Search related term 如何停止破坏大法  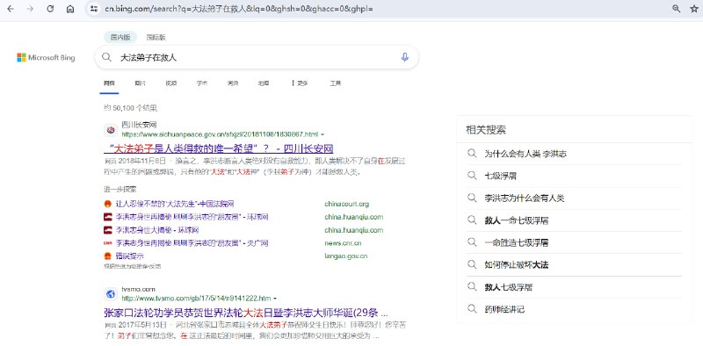pyautogui.click(x=516, y=264)
